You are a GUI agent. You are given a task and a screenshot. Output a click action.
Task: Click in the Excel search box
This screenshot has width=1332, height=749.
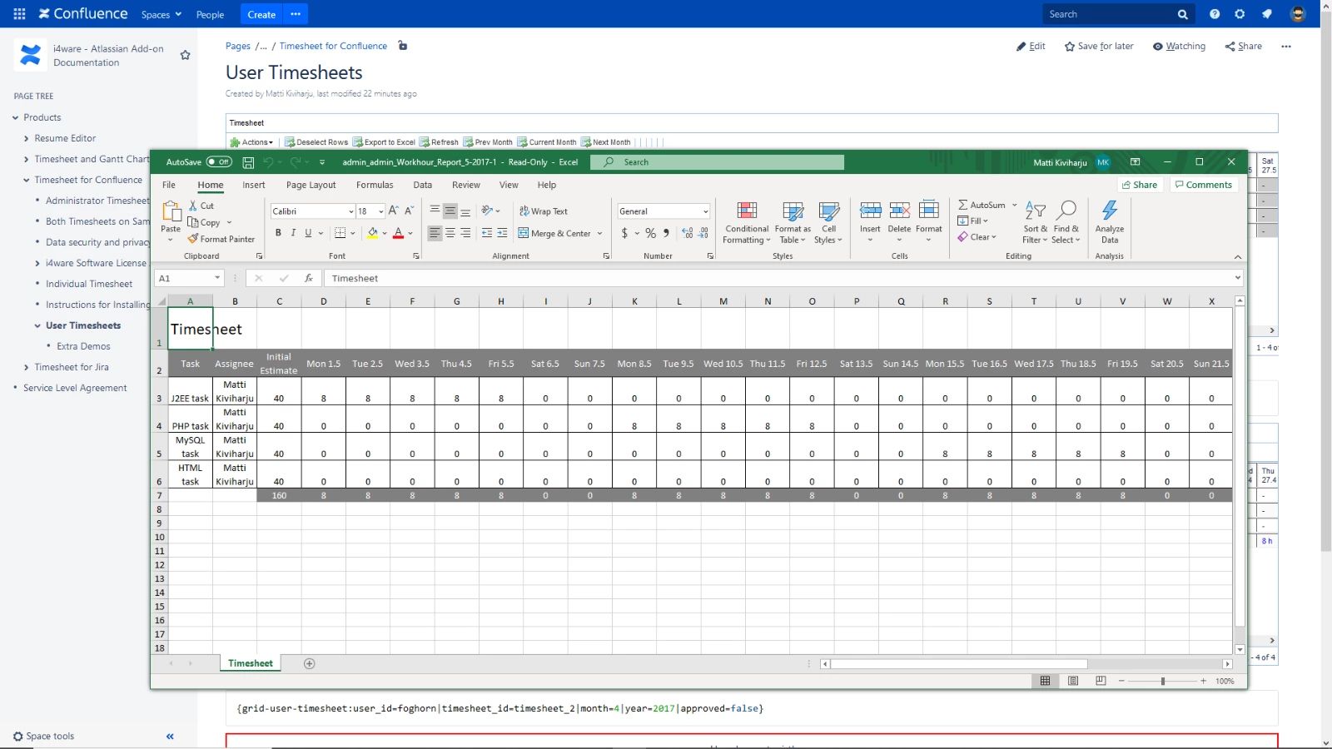pyautogui.click(x=717, y=162)
